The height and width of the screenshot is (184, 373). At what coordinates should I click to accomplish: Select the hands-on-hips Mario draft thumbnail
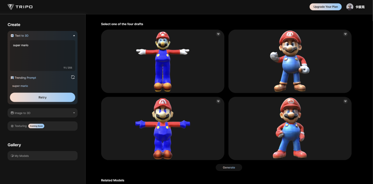[290, 129]
